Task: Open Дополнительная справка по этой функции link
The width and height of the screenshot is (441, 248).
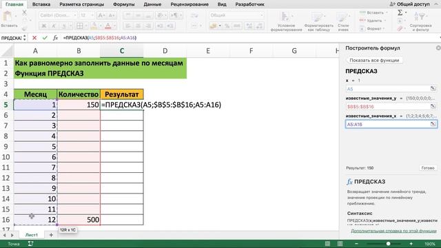Action: click(x=393, y=231)
